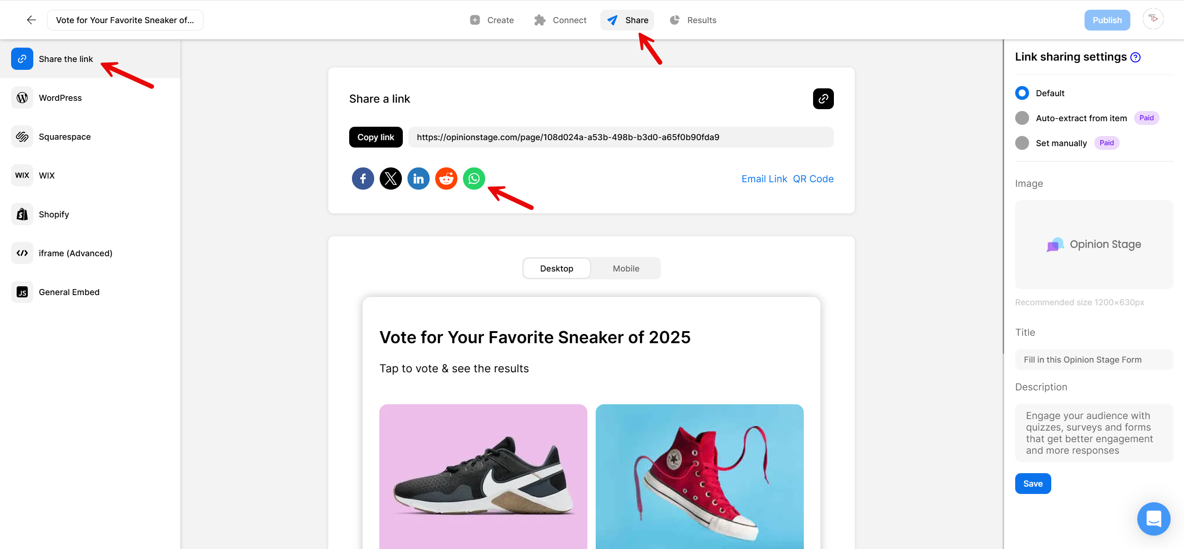This screenshot has height=549, width=1184.
Task: Copy the poll link
Action: pos(376,137)
